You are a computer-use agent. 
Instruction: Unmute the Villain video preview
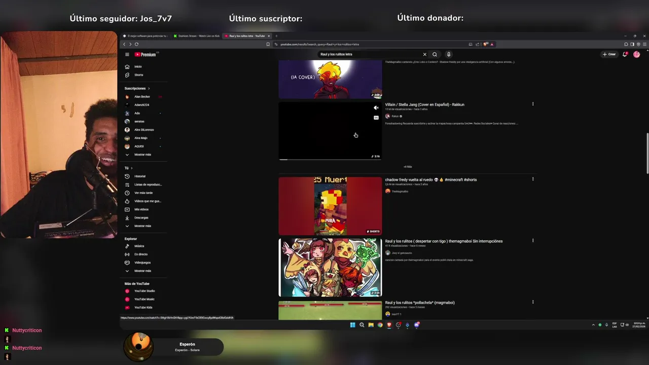click(376, 108)
